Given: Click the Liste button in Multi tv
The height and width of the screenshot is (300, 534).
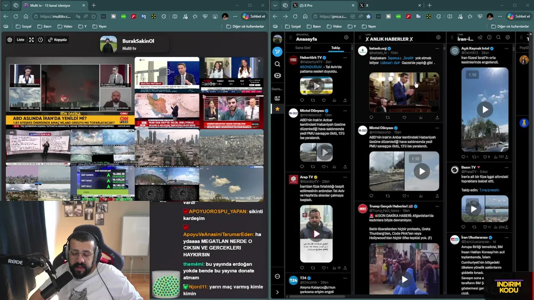Looking at the screenshot, I should [x=20, y=40].
